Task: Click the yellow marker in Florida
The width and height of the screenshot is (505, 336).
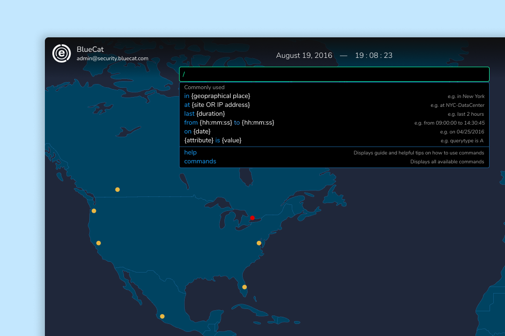Action: coord(245,287)
